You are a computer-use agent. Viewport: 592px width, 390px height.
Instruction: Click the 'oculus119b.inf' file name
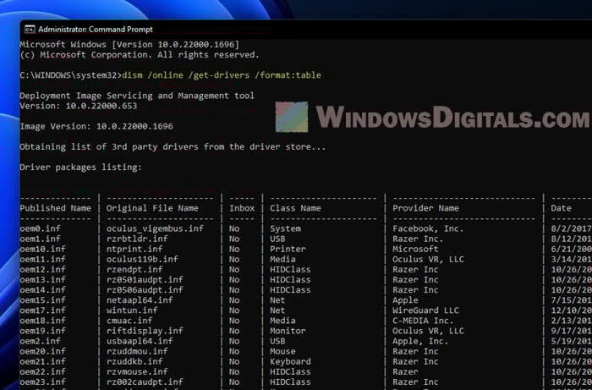[x=142, y=259]
